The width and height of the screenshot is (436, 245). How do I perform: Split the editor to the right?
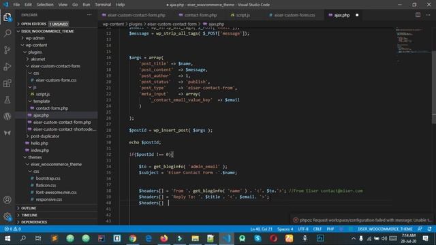(418, 15)
